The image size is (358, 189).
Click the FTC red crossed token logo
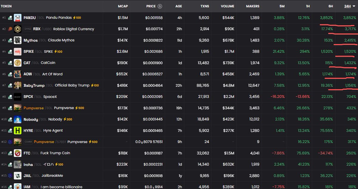click(18, 153)
